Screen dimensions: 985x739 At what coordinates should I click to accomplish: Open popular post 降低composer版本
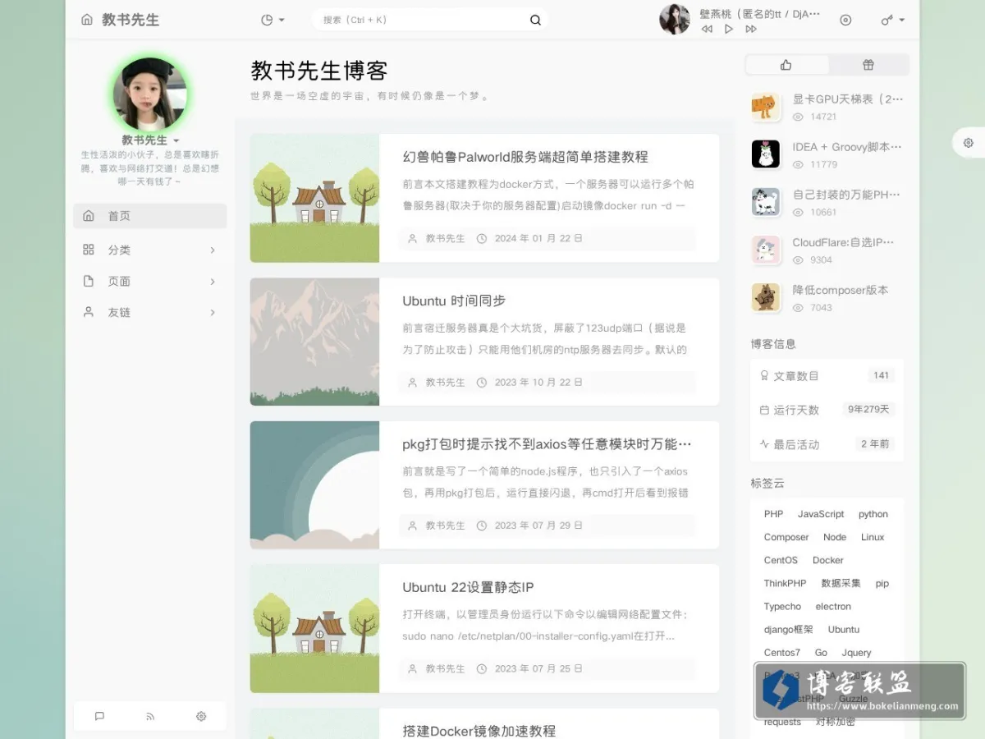(841, 290)
